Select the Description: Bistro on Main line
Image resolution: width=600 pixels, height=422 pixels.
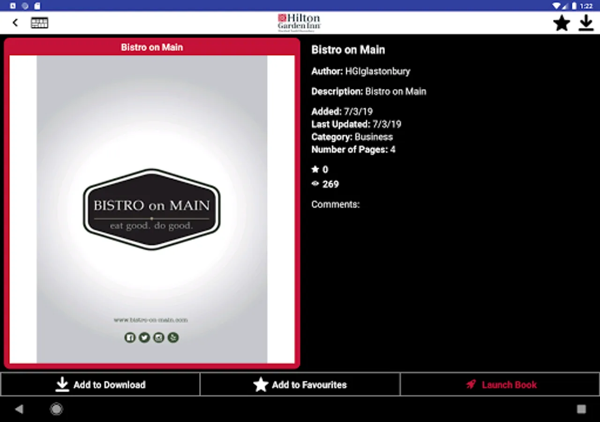pyautogui.click(x=369, y=91)
